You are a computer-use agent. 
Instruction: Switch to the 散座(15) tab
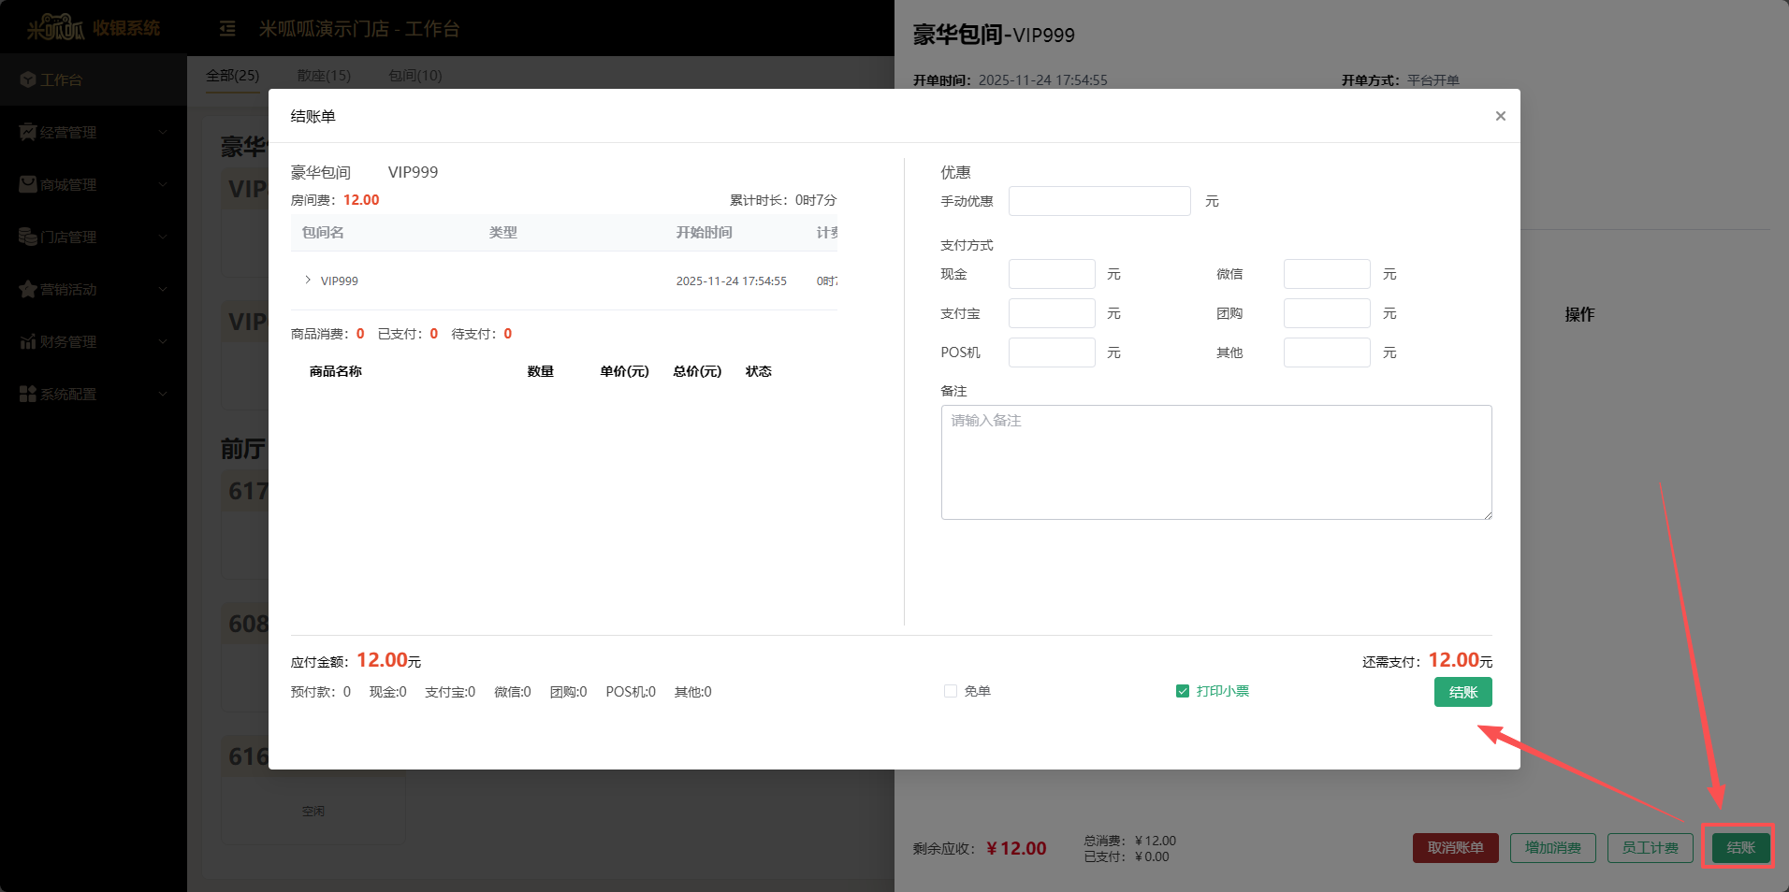(324, 76)
